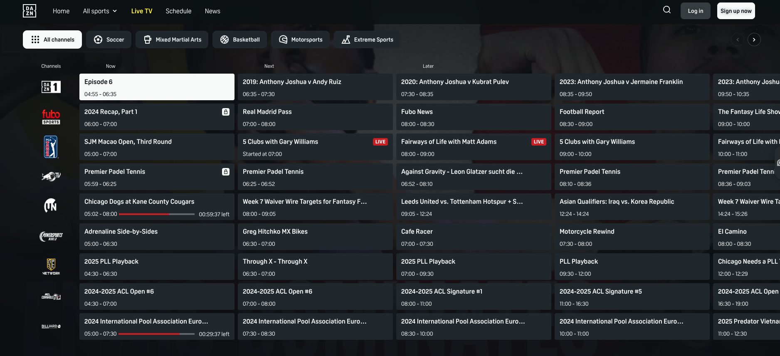
Task: Filter channels by Soccer
Action: [109, 40]
